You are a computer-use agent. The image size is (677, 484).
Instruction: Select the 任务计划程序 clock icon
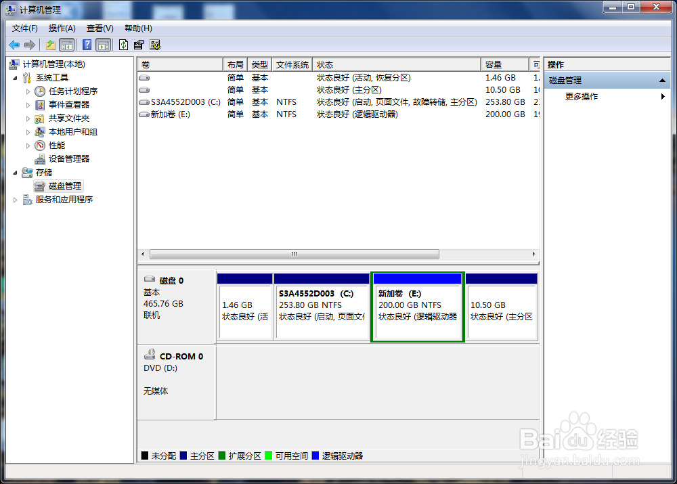coord(40,91)
